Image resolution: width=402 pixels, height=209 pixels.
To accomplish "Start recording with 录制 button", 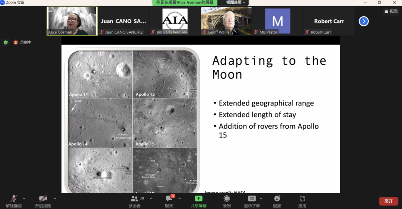I will [x=227, y=201].
